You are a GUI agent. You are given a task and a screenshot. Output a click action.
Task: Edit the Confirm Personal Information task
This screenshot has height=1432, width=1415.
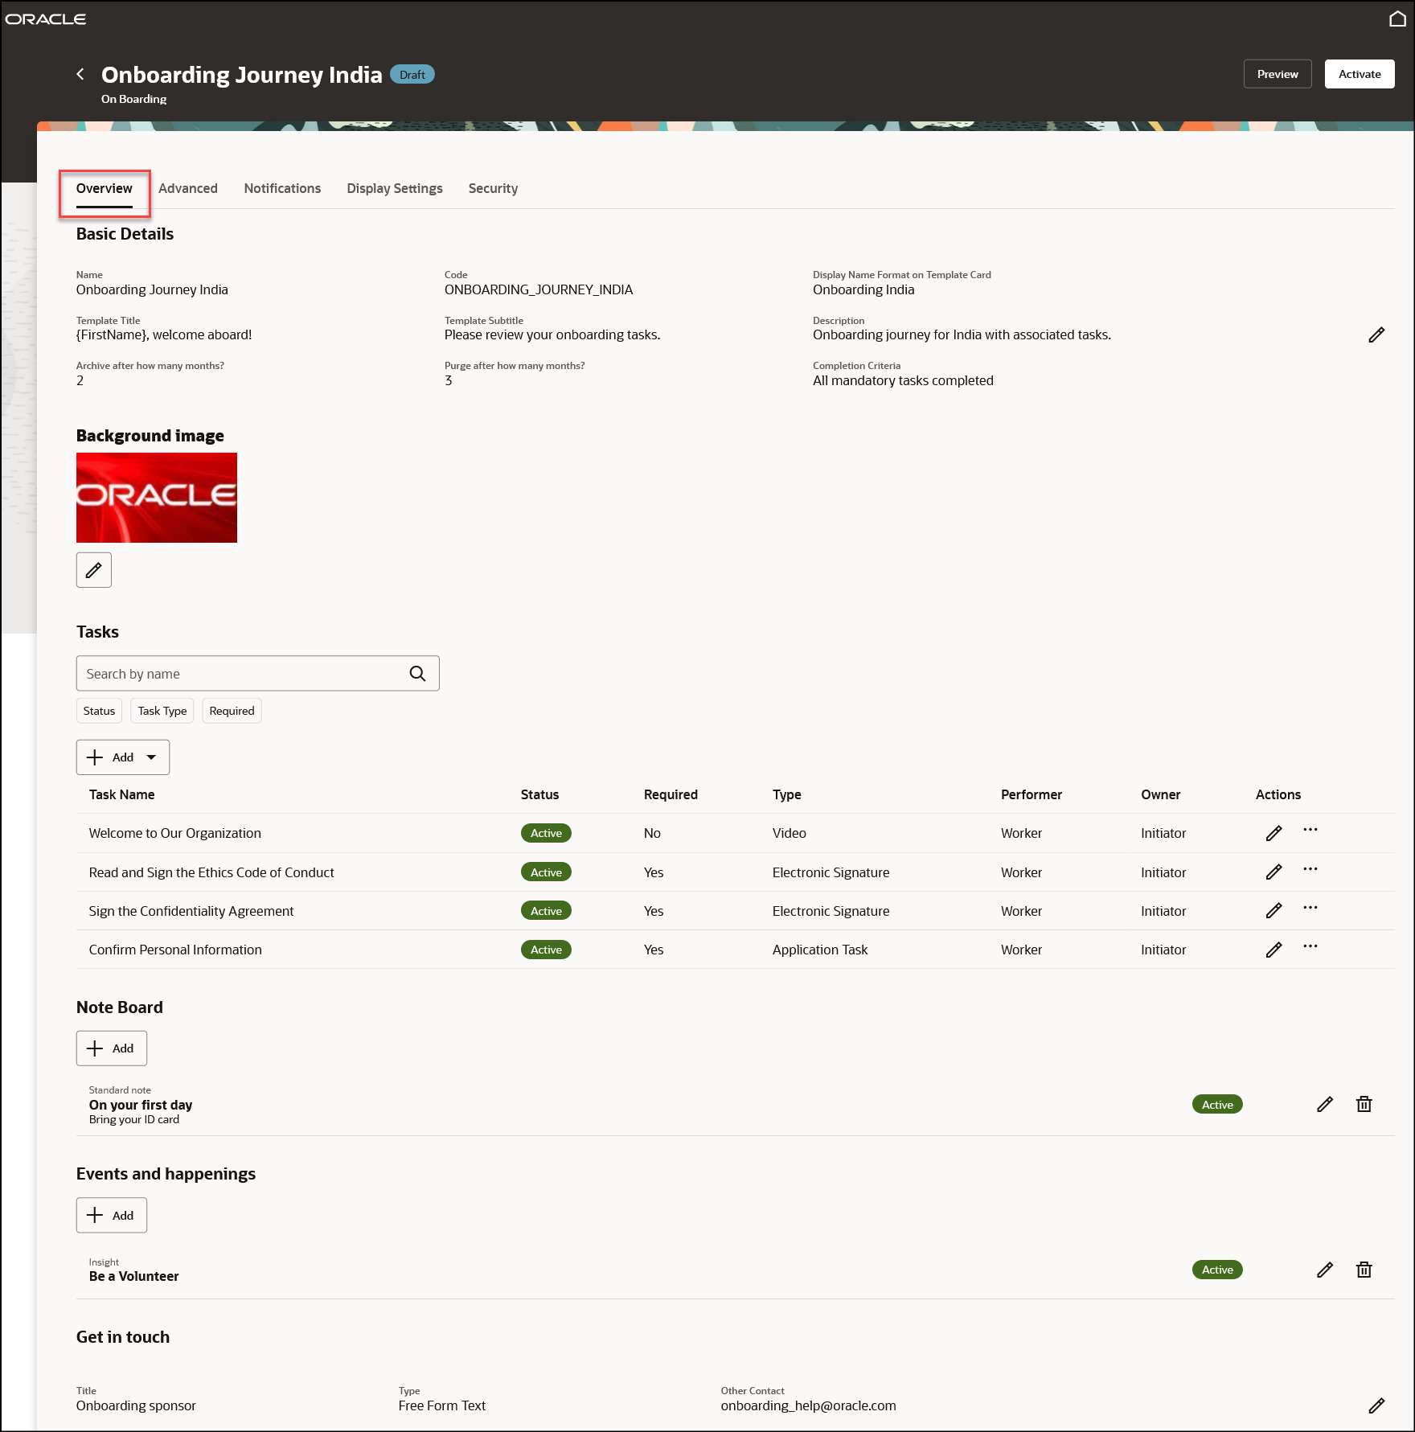point(1273,950)
